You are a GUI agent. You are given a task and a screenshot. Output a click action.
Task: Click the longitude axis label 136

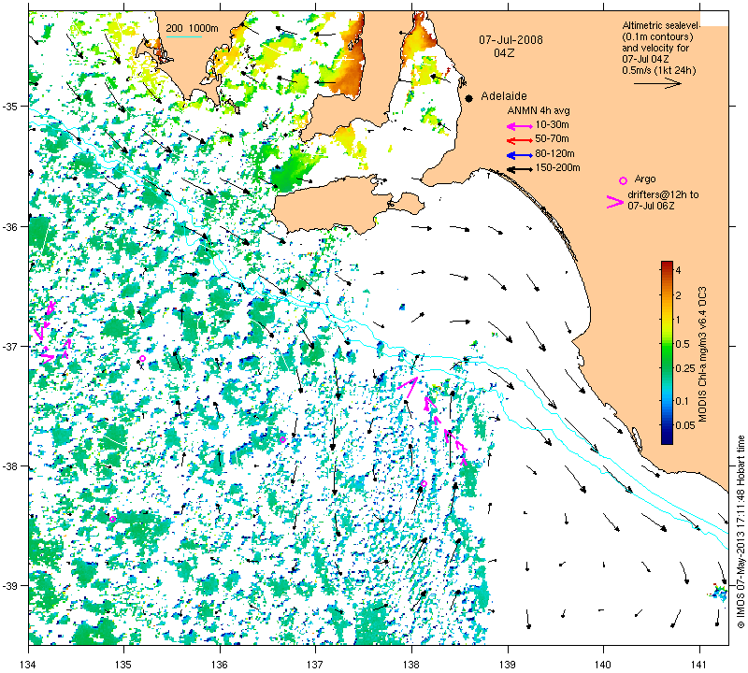tap(220, 664)
